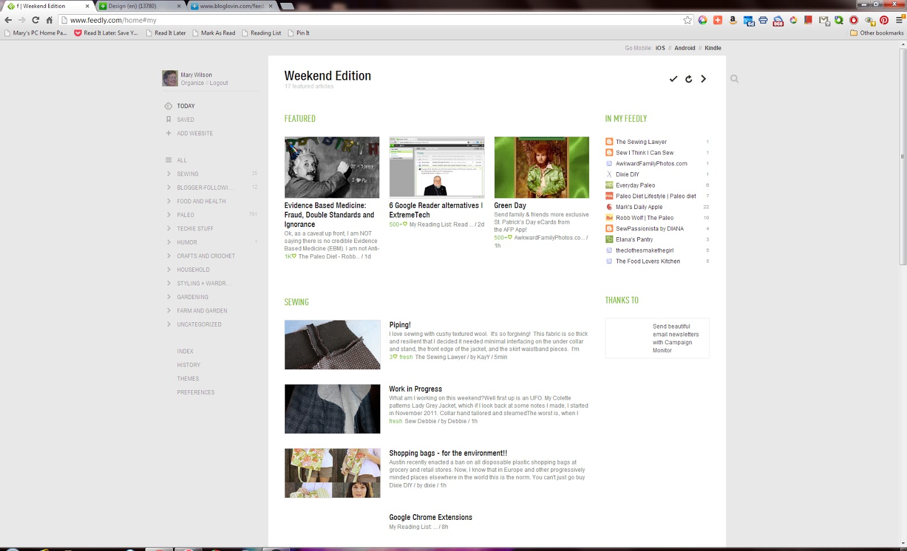Open the History menu item
The width and height of the screenshot is (907, 551).
[189, 365]
